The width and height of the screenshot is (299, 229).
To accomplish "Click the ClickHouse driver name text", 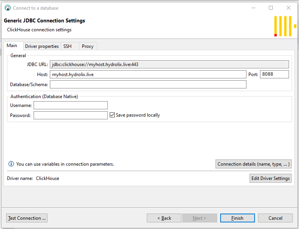I will point(48,178).
